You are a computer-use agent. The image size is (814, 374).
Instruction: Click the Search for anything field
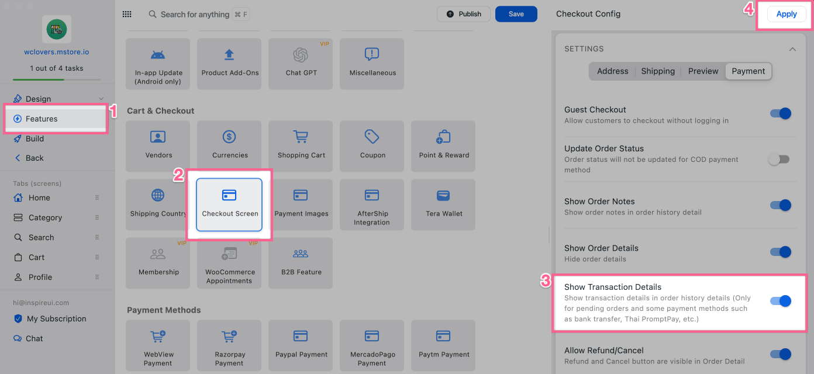point(195,14)
